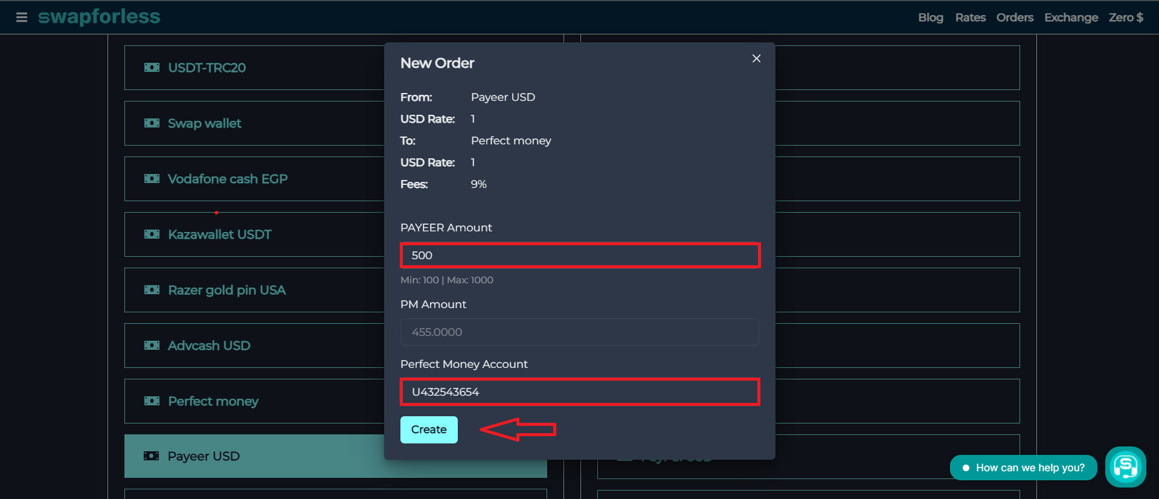Click the 'Perfect money' To value in dialog
Viewport: 1159px width, 499px height.
pyautogui.click(x=511, y=141)
